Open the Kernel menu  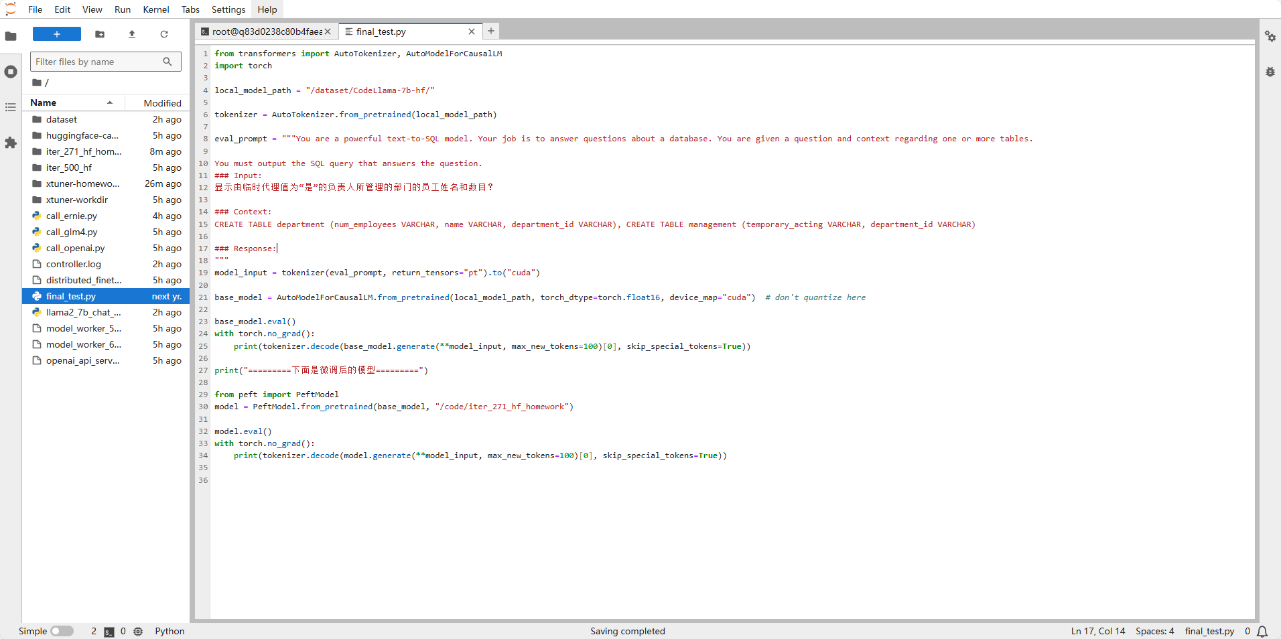point(155,9)
